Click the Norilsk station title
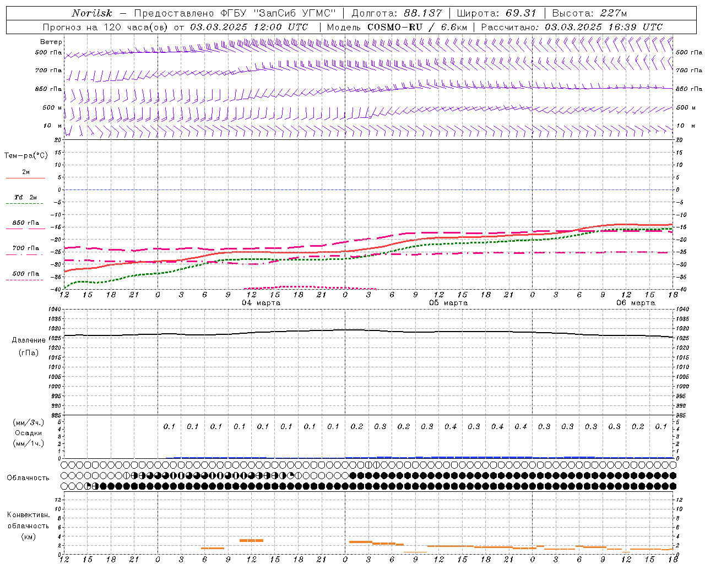The image size is (705, 564). (x=92, y=13)
